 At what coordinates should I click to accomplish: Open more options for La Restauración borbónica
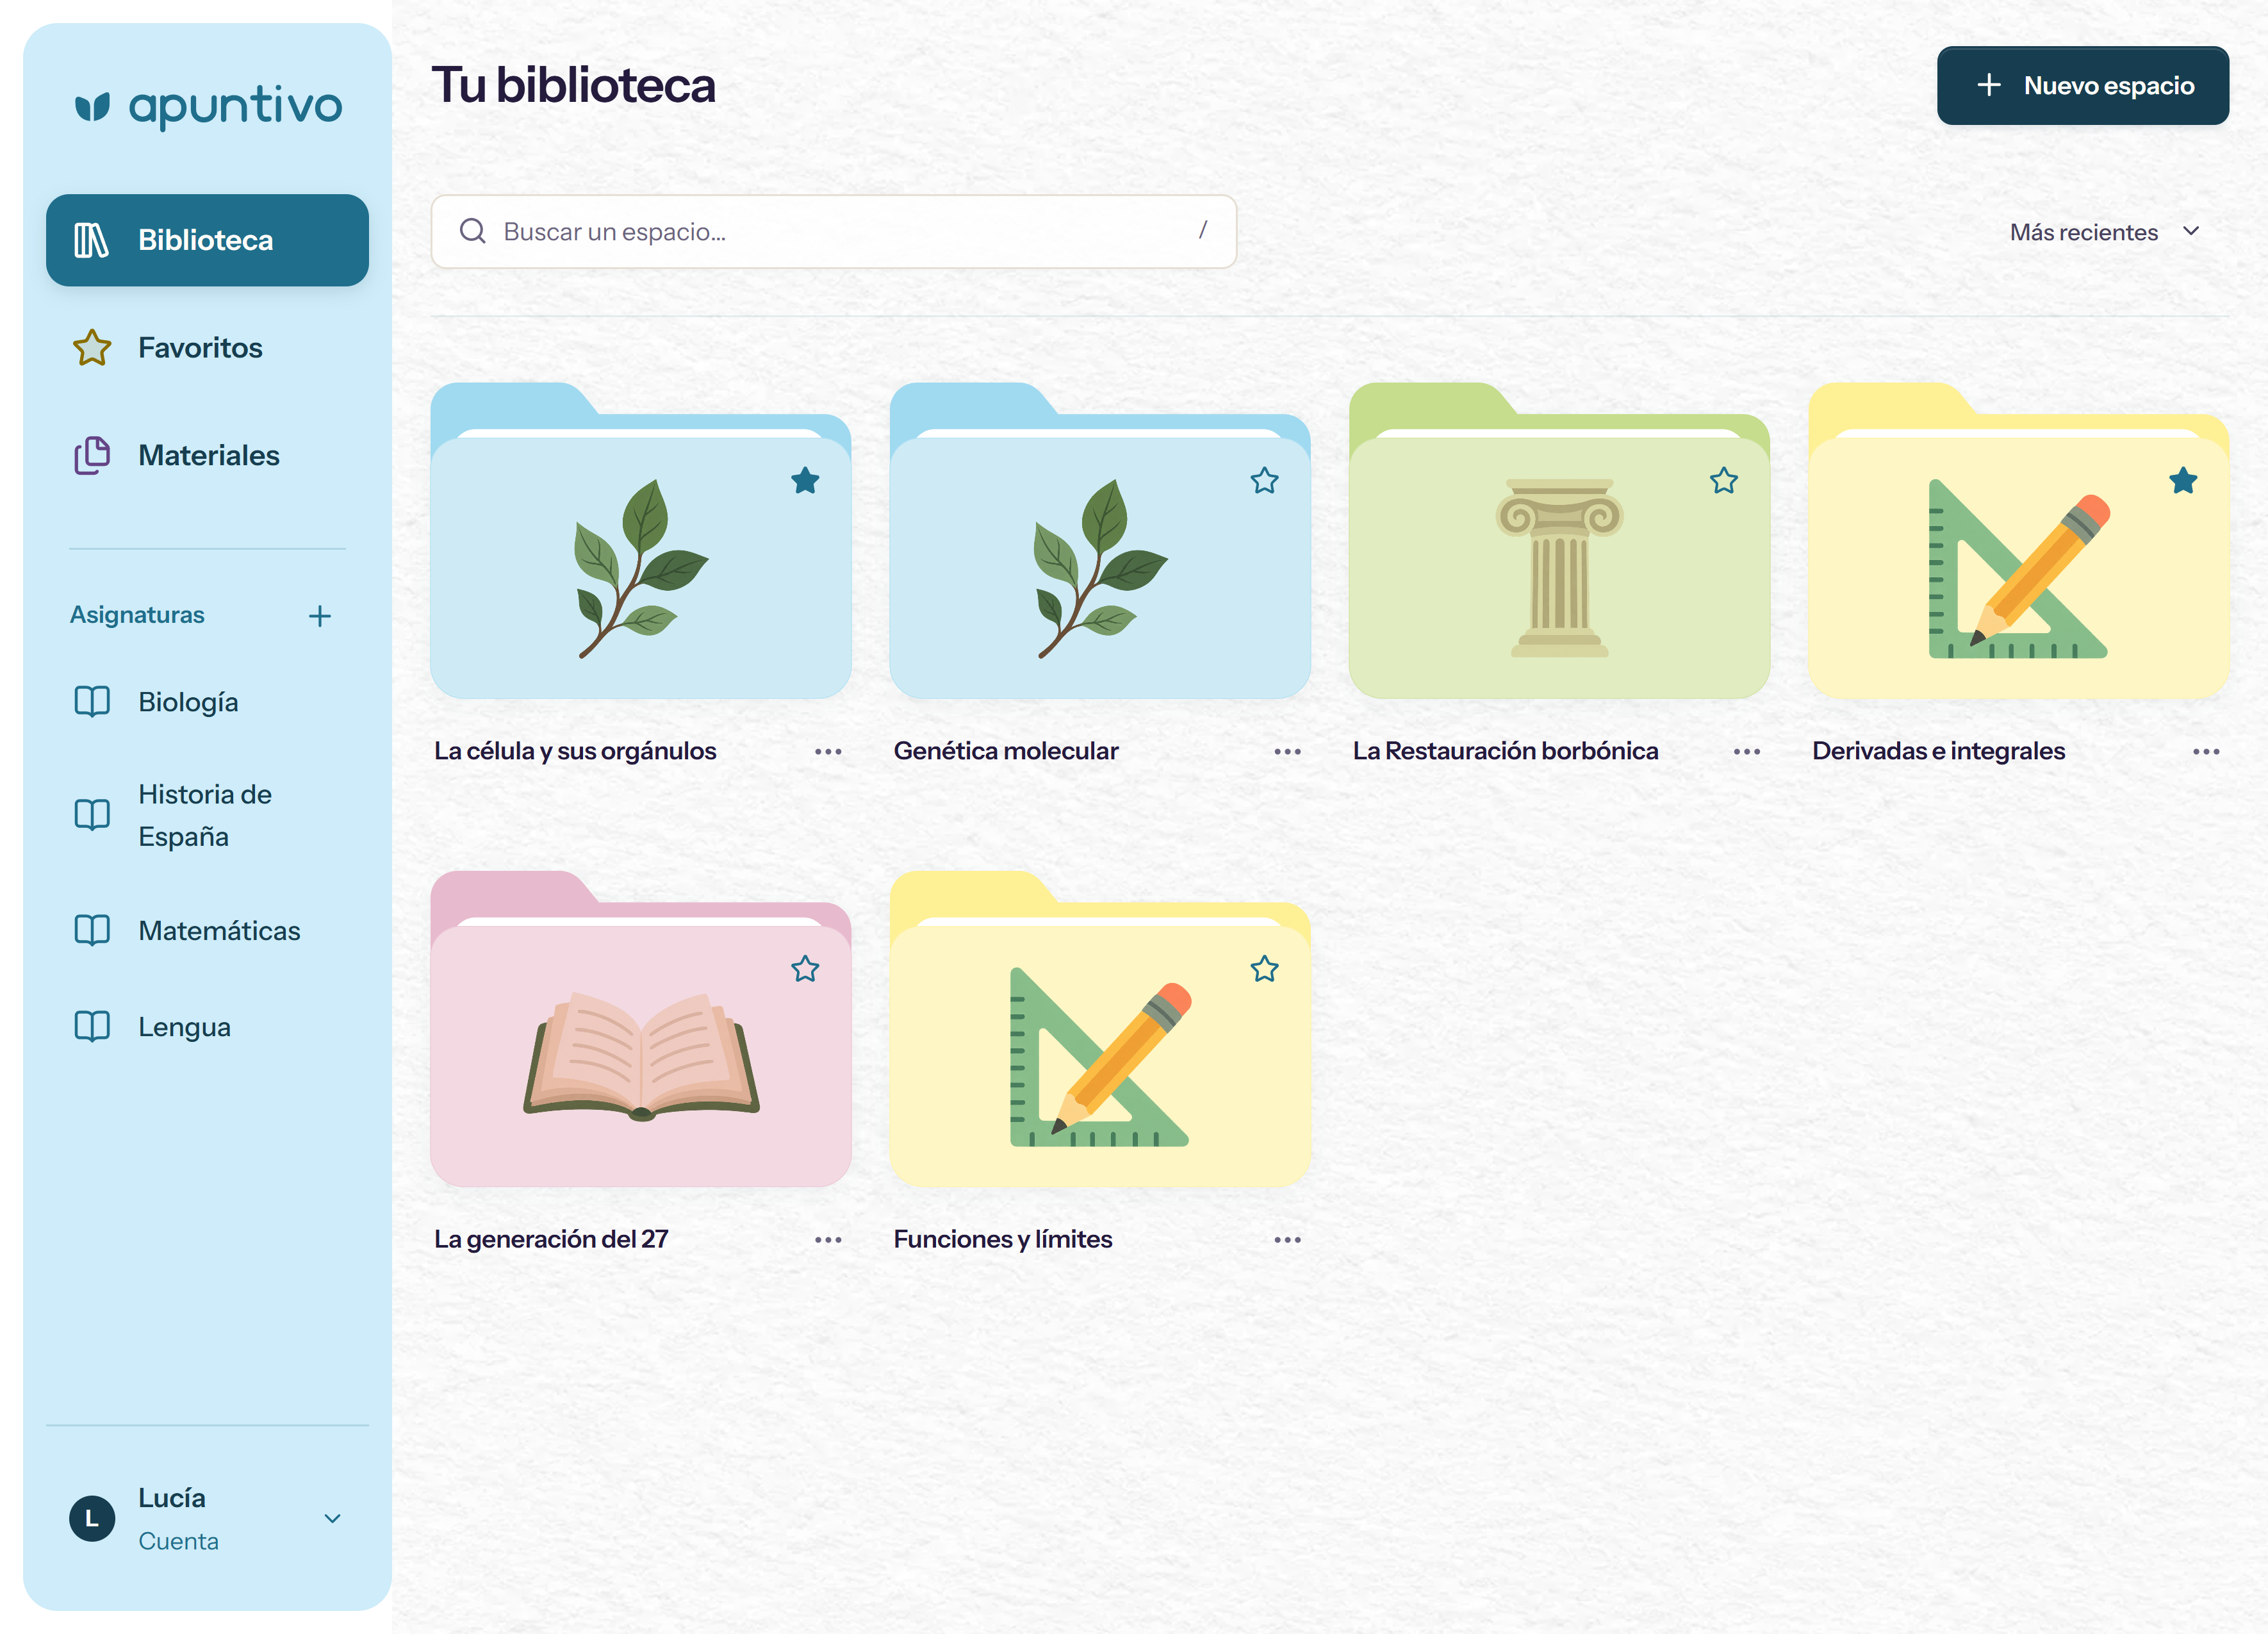pos(1747,751)
